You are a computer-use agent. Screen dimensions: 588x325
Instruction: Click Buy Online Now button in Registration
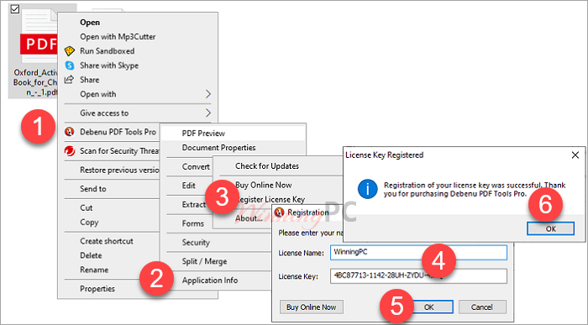point(312,307)
